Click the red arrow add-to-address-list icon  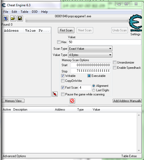pyautogui.click(x=55, y=94)
